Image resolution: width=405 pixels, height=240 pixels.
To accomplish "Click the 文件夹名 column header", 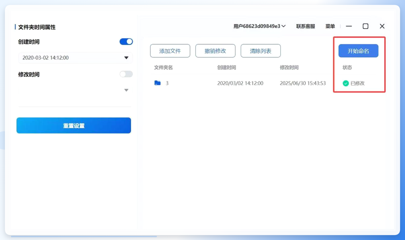I will coord(163,67).
